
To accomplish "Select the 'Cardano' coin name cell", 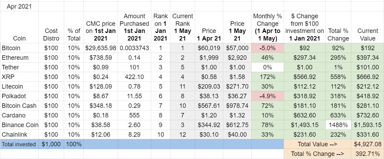I will (x=19, y=115).
